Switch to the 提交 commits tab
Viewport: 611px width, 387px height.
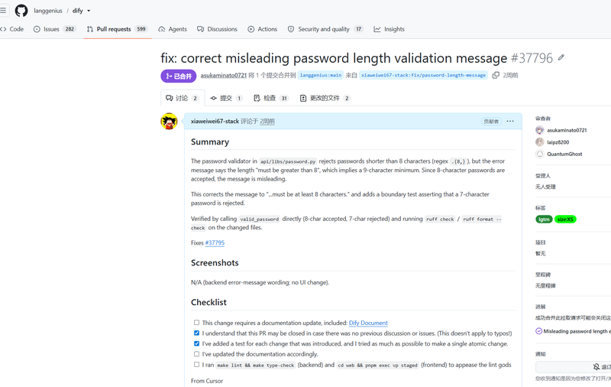click(x=226, y=99)
